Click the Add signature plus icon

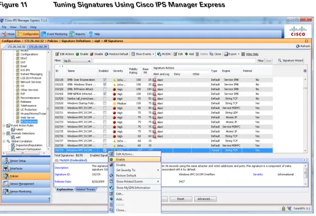tap(187, 54)
